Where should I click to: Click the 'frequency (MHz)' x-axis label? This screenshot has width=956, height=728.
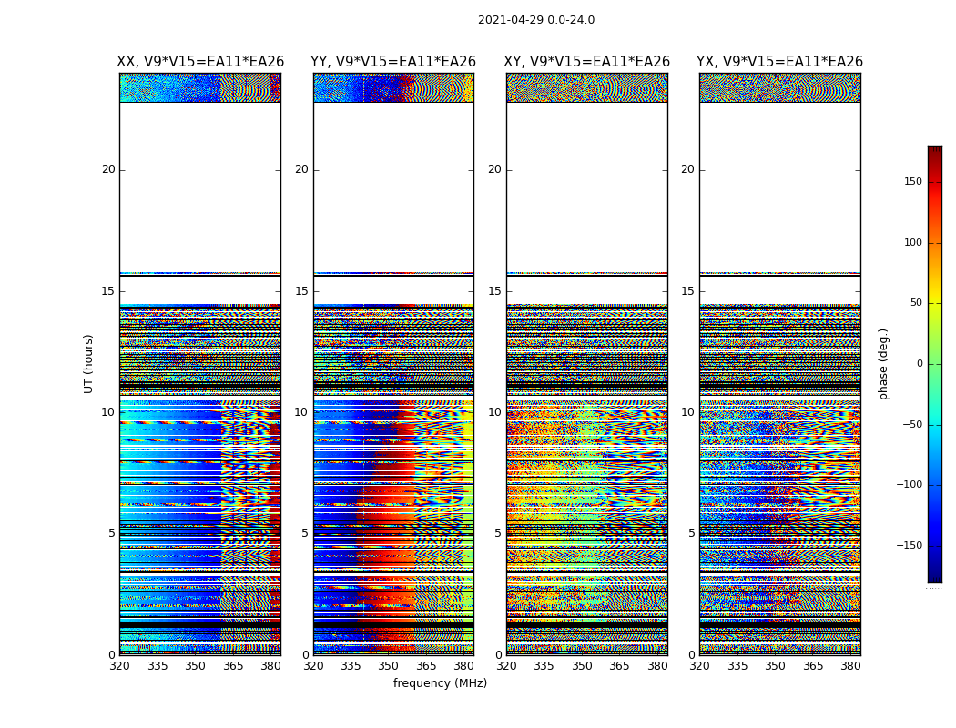(x=440, y=683)
